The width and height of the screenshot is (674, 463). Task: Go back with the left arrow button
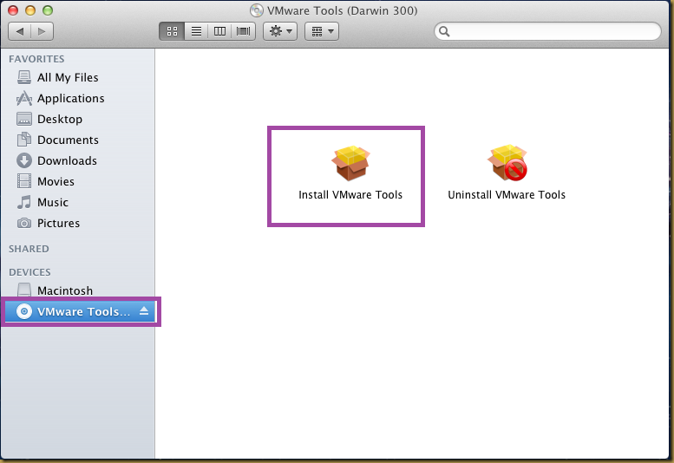20,31
